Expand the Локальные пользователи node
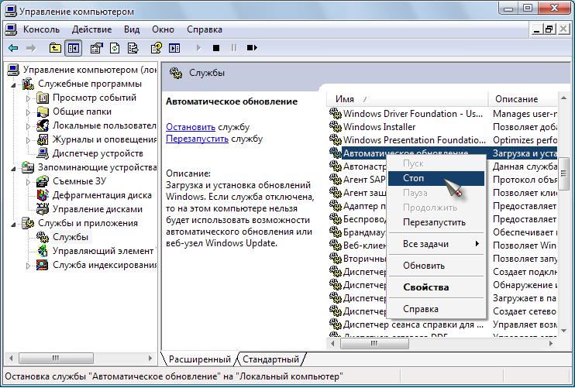Viewport: 575px width, 388px height. click(x=28, y=126)
